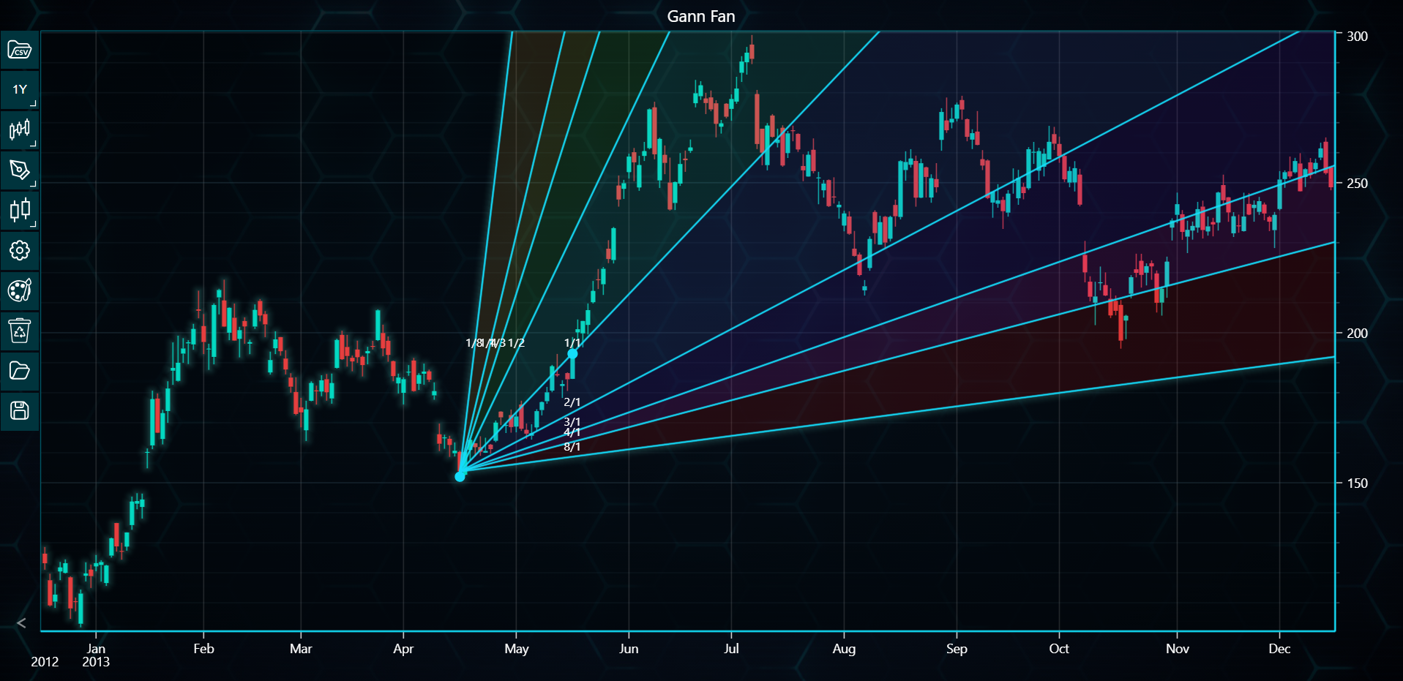This screenshot has height=681, width=1403.
Task: Open the candlestick series type menu
Action: [20, 130]
